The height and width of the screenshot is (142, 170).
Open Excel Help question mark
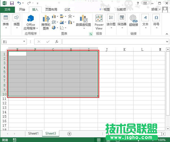(138, 3)
